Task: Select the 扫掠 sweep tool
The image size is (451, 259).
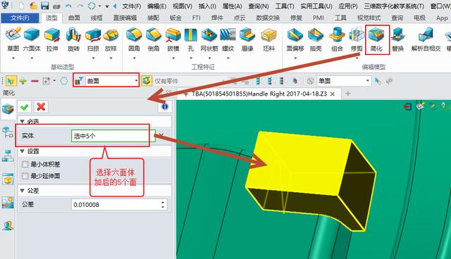Action: point(93,39)
